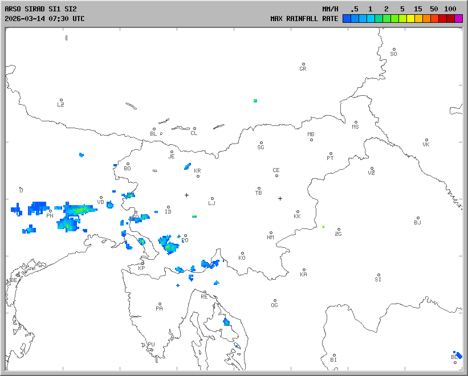Click the MAX RAINFALL RATE label
The image size is (468, 376).
point(304,19)
